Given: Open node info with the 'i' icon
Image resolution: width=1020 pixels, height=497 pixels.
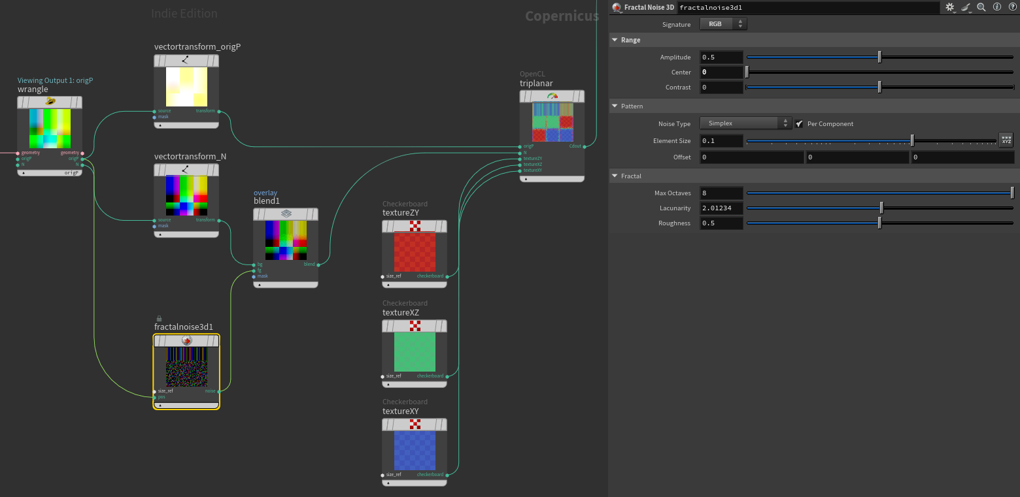Looking at the screenshot, I should click(997, 7).
